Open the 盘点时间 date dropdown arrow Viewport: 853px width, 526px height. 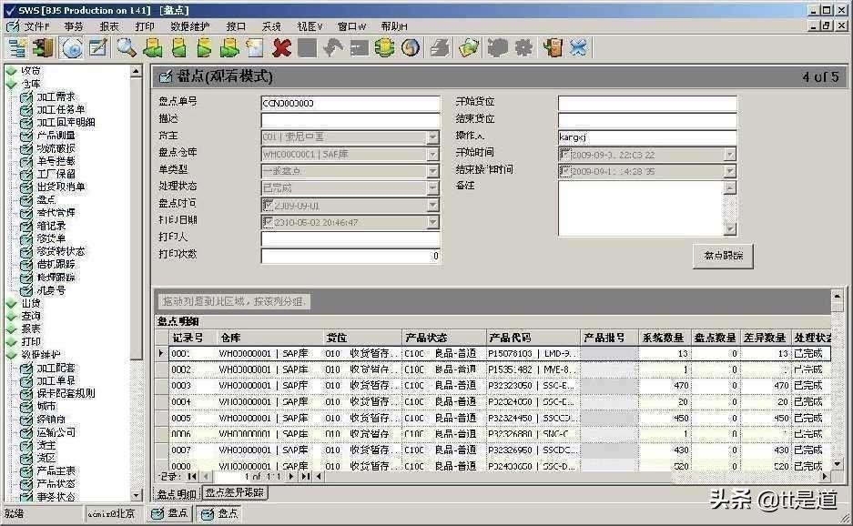[432, 205]
